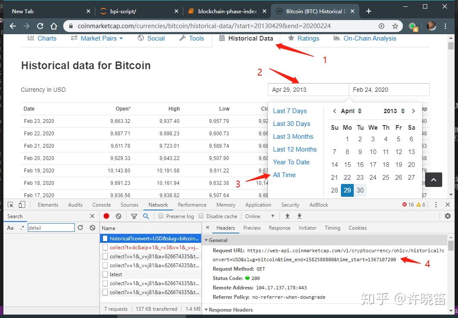Image resolution: width=458 pixels, height=318 pixels.
Task: Open the browser home page
Action: (x=54, y=26)
